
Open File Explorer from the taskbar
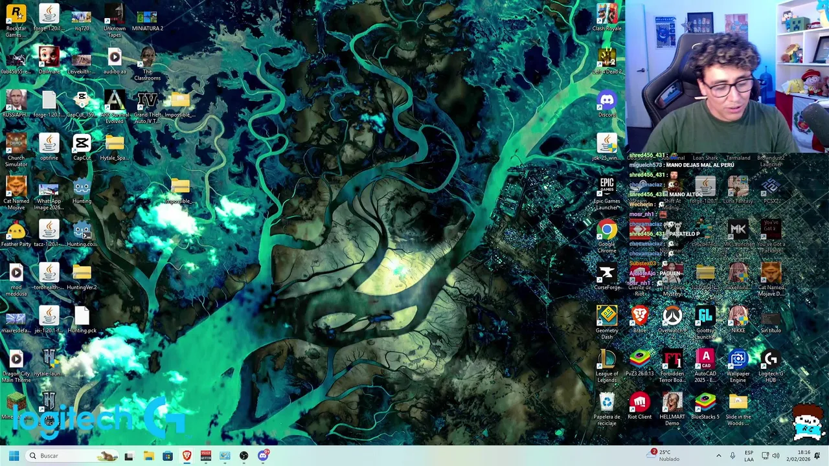coord(148,456)
